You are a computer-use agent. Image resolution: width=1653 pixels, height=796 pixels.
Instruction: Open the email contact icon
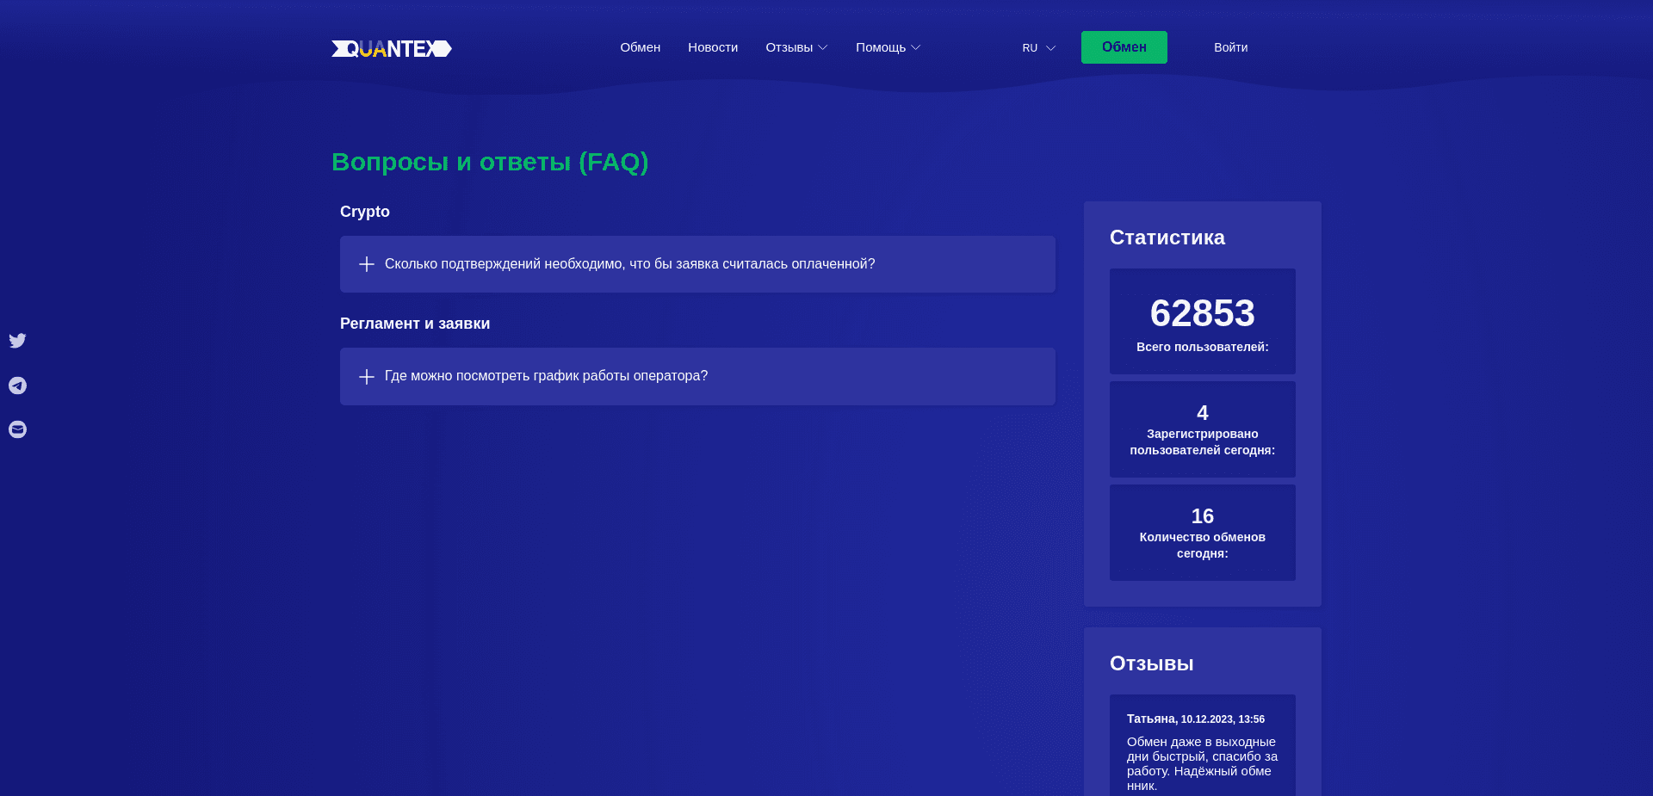click(17, 430)
